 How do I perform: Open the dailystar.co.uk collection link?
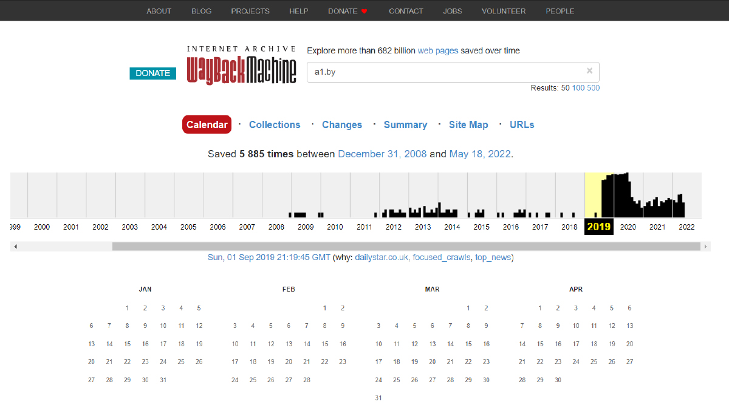pyautogui.click(x=382, y=258)
